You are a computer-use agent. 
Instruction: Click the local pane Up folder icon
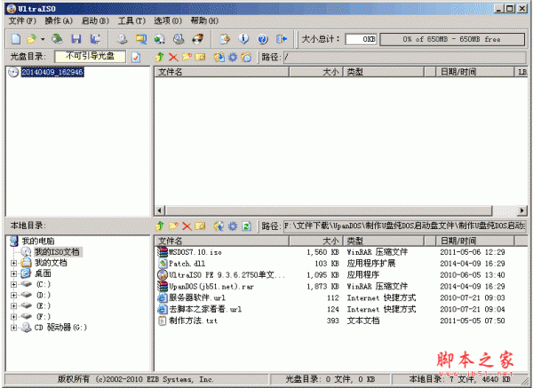tap(159, 226)
